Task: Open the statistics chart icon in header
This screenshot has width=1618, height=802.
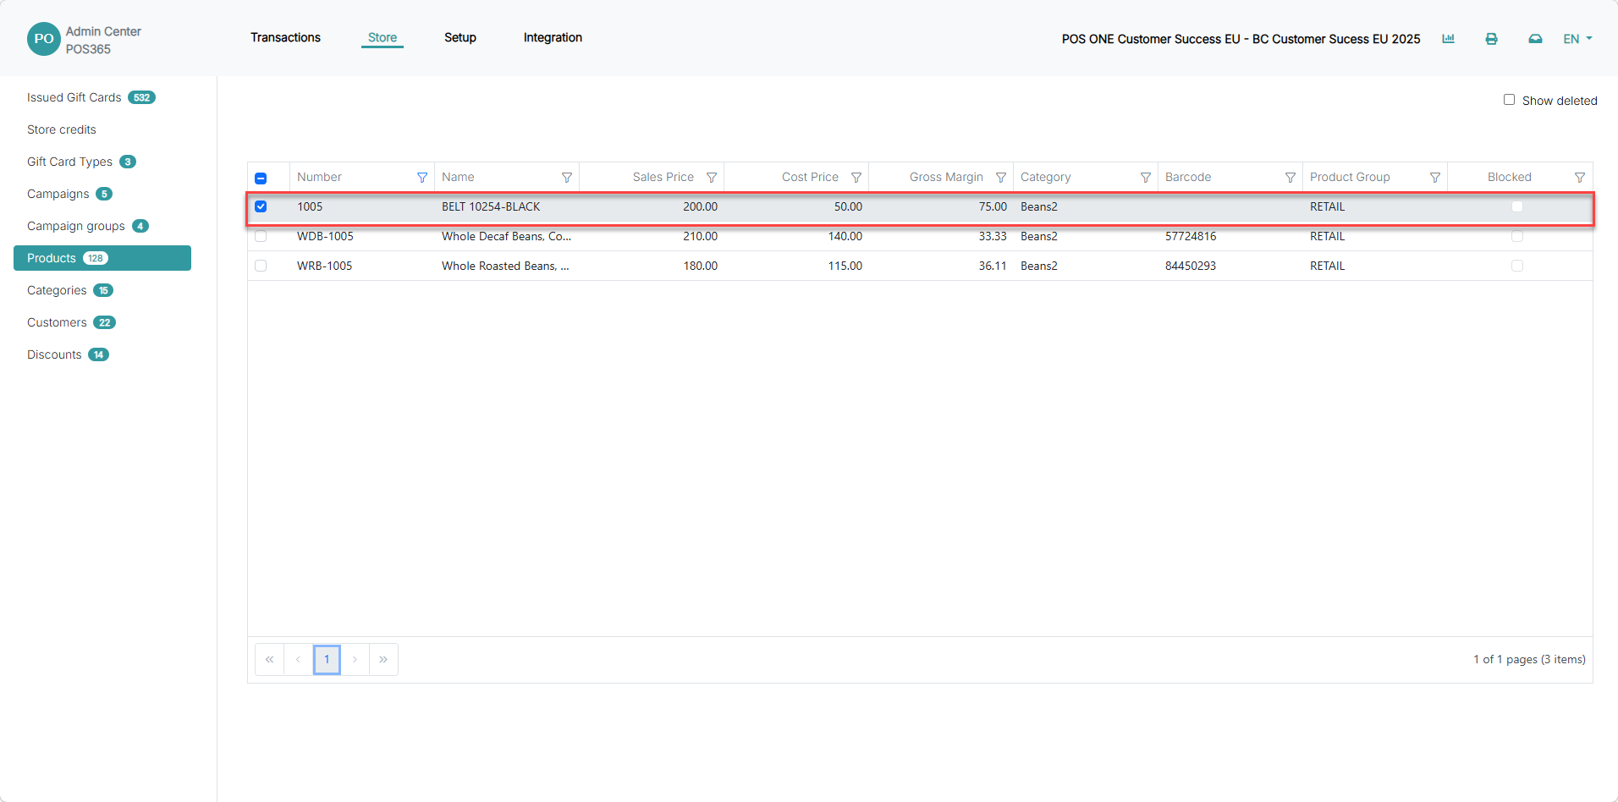Action: (x=1448, y=39)
